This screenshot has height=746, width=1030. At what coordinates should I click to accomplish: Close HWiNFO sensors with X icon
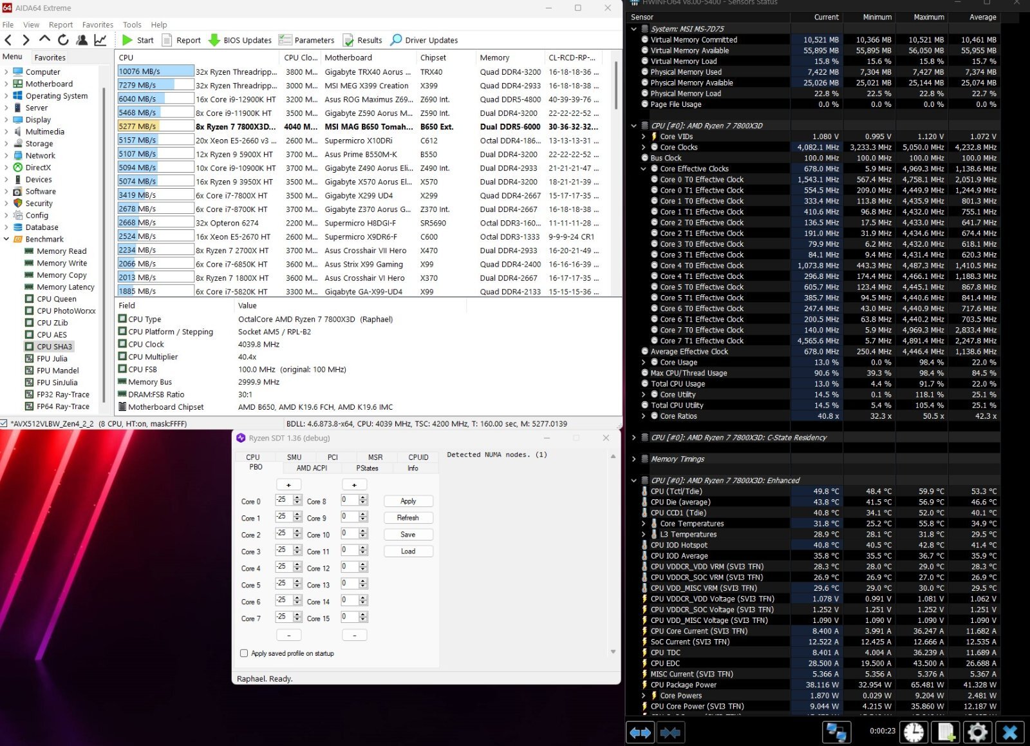[1009, 732]
